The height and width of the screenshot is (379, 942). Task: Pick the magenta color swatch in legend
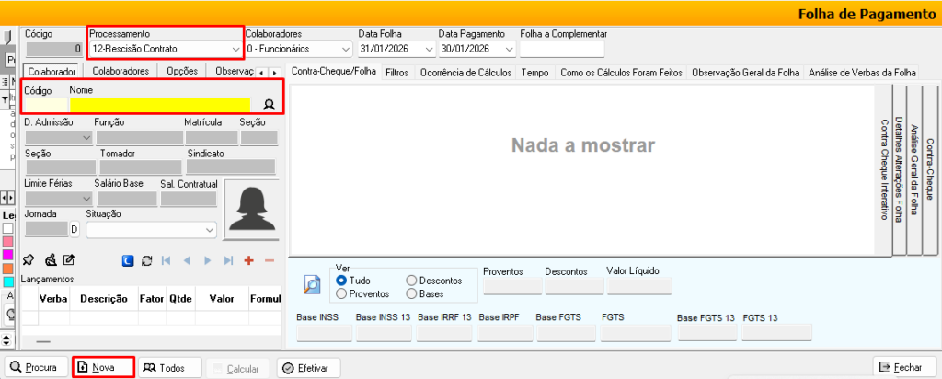[x=7, y=255]
